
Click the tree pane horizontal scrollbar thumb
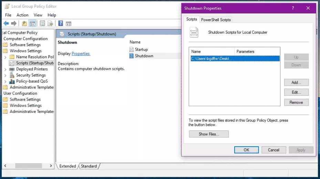[29, 166]
